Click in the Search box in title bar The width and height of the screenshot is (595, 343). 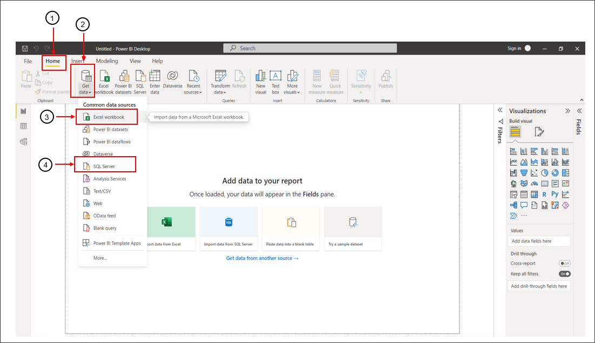[310, 48]
